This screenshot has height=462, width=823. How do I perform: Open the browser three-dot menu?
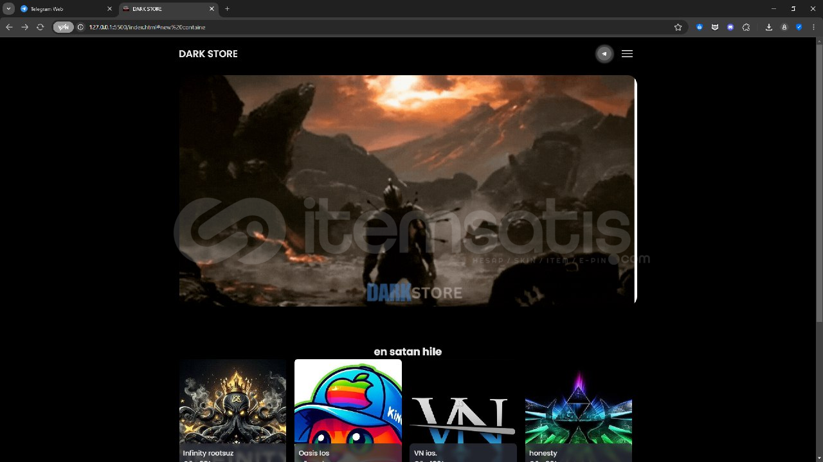814,27
